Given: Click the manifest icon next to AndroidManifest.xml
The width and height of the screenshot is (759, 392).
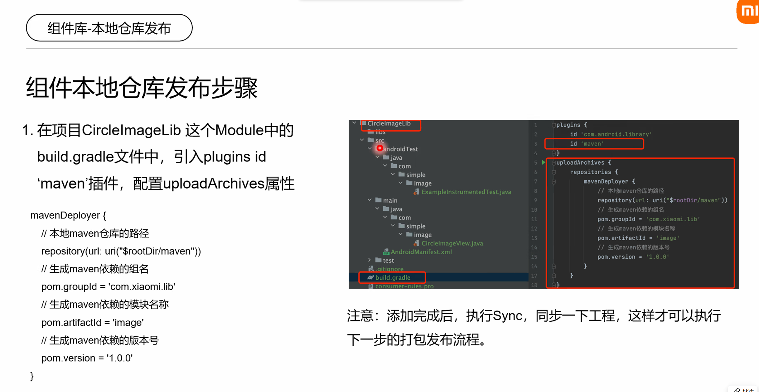Looking at the screenshot, I should (385, 252).
